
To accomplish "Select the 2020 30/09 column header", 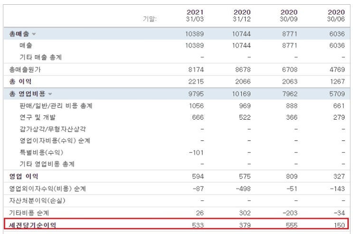I will tap(288, 16).
